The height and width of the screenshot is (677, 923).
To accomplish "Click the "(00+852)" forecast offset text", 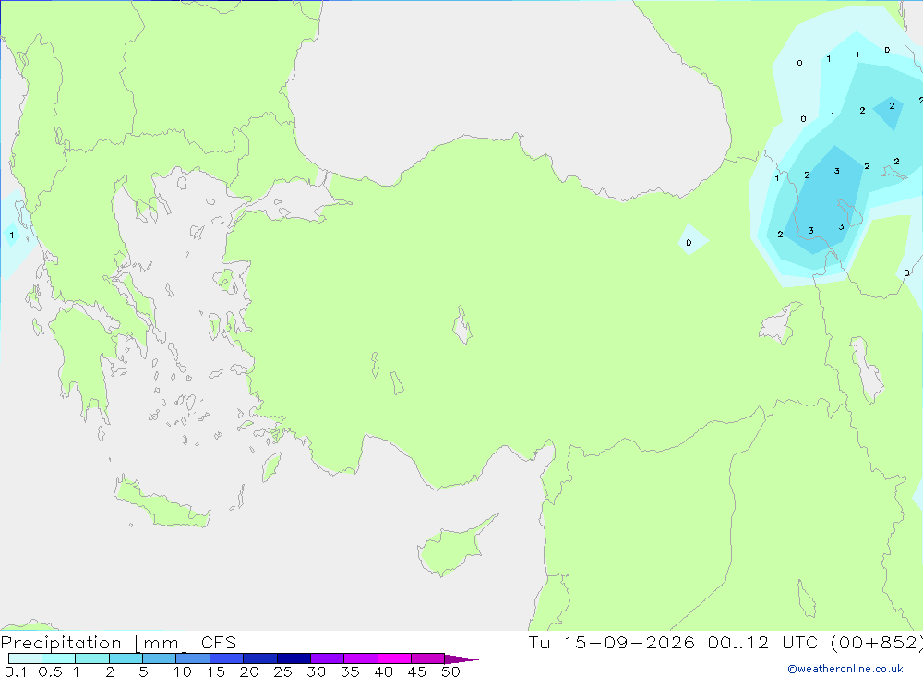I will (877, 642).
